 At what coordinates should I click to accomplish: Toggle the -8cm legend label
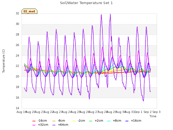point(61,121)
